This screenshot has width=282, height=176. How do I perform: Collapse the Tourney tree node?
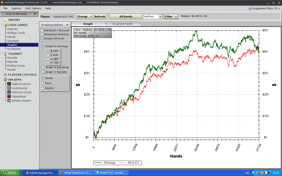point(2,53)
